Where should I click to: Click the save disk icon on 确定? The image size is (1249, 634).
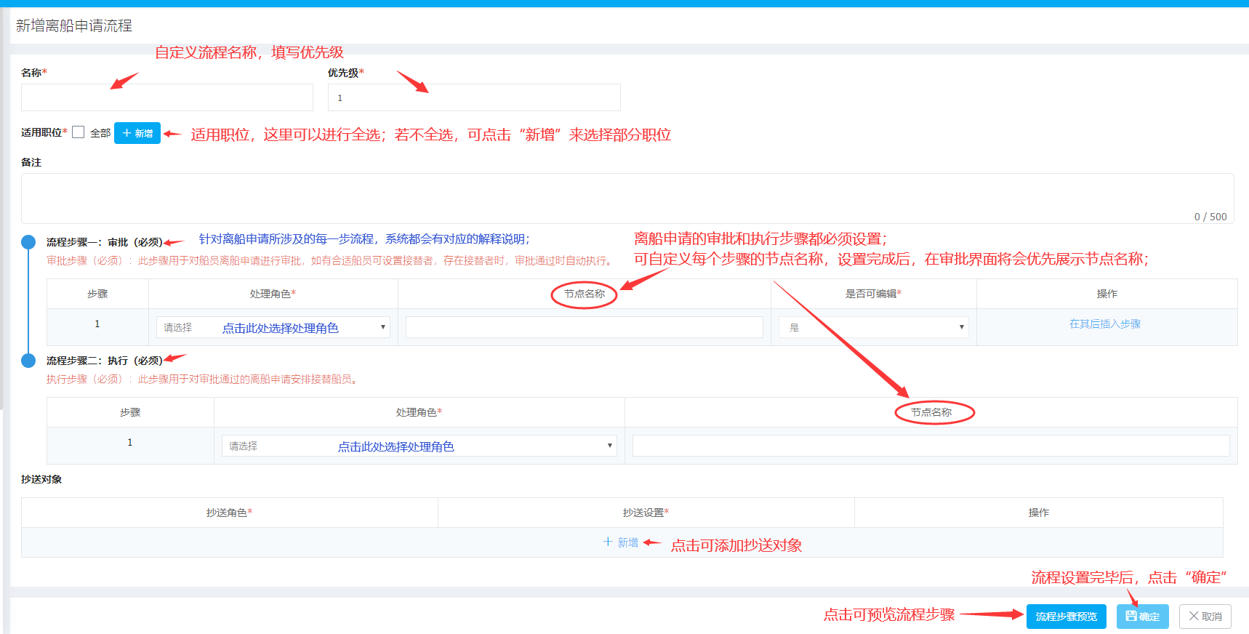pyautogui.click(x=1131, y=616)
